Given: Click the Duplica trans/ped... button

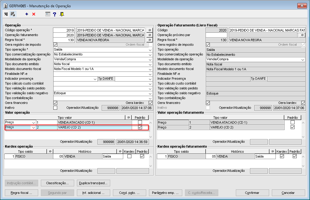Looking at the screenshot, I should point(93,183).
